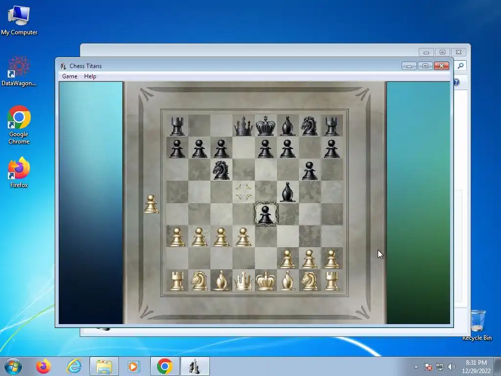The height and width of the screenshot is (376, 501).
Task: Select the Google Chrome desktop shortcut
Action: pos(19,125)
